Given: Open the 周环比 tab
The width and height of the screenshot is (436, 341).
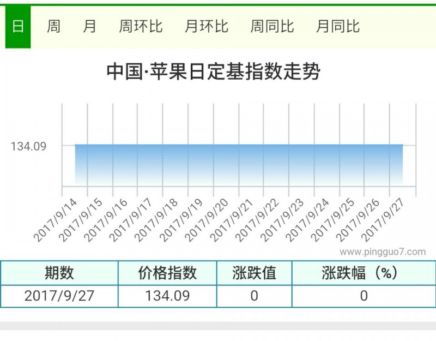Looking at the screenshot, I should coord(141,27).
